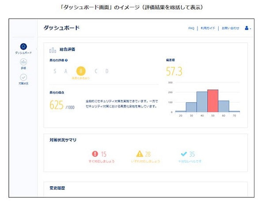
Task: Open the 利用ガイド link
Action: tap(208, 28)
